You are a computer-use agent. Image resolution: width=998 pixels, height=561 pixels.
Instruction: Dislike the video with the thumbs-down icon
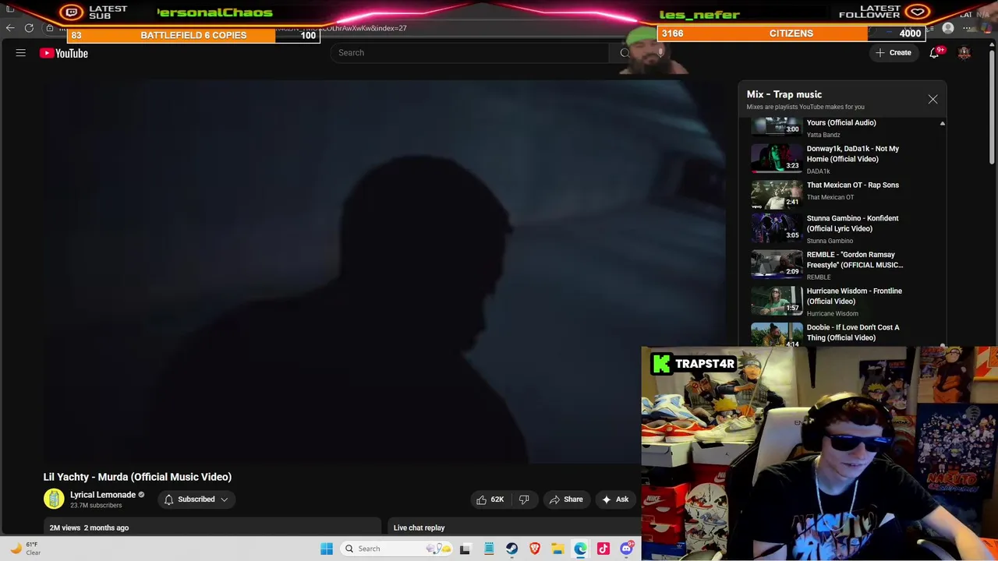[524, 499]
